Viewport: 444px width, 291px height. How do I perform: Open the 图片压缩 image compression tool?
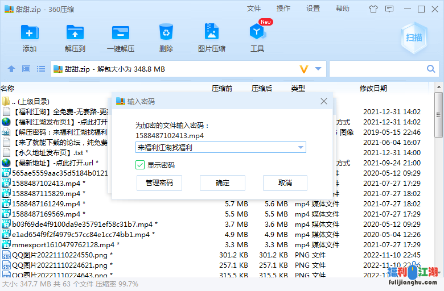[x=211, y=32]
